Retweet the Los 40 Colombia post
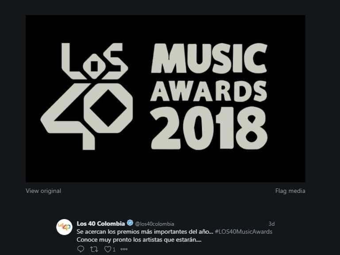Image resolution: width=340 pixels, height=255 pixels. (x=93, y=249)
